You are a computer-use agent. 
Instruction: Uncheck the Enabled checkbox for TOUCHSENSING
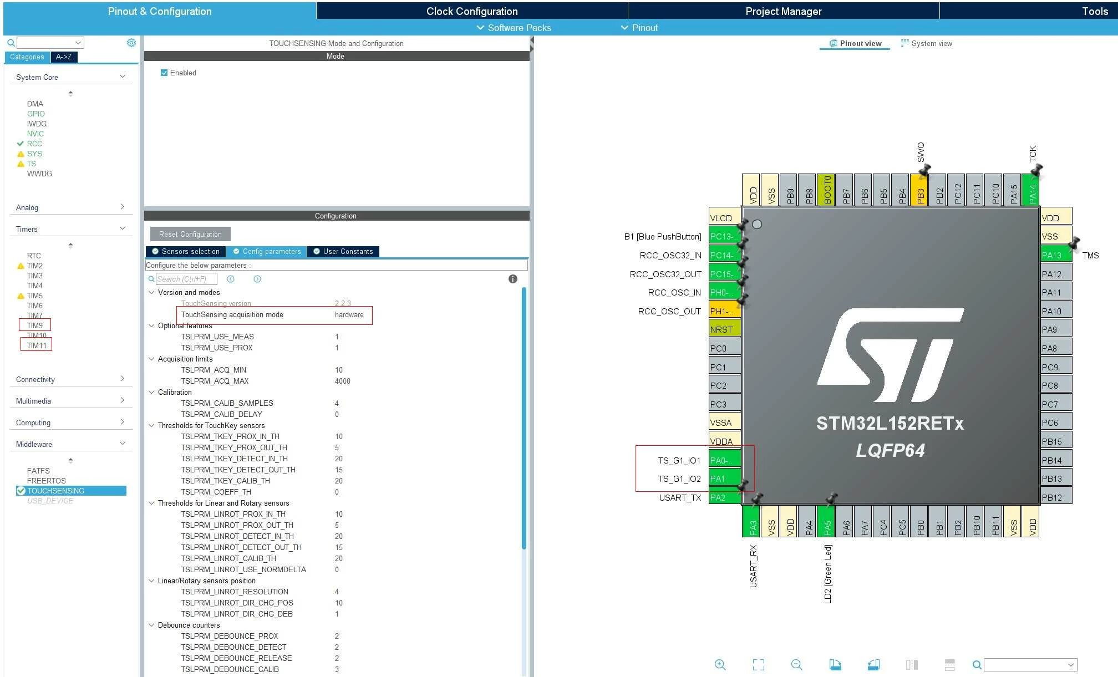[164, 73]
